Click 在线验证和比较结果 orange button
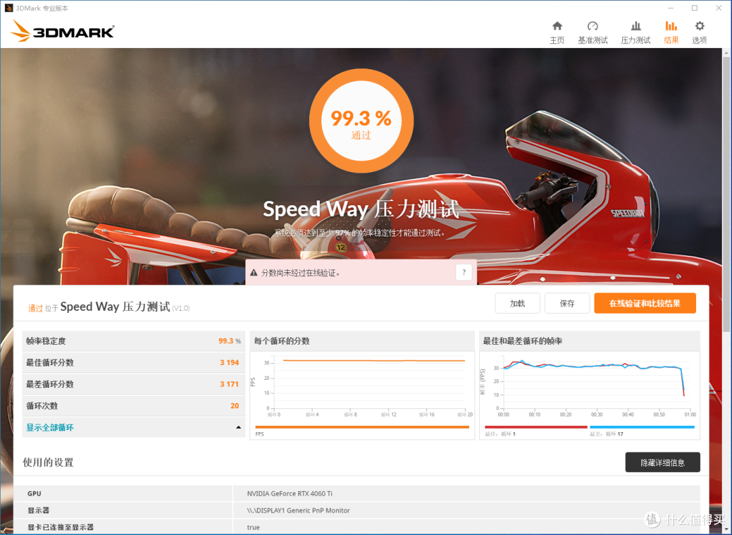732x535 pixels. point(645,303)
